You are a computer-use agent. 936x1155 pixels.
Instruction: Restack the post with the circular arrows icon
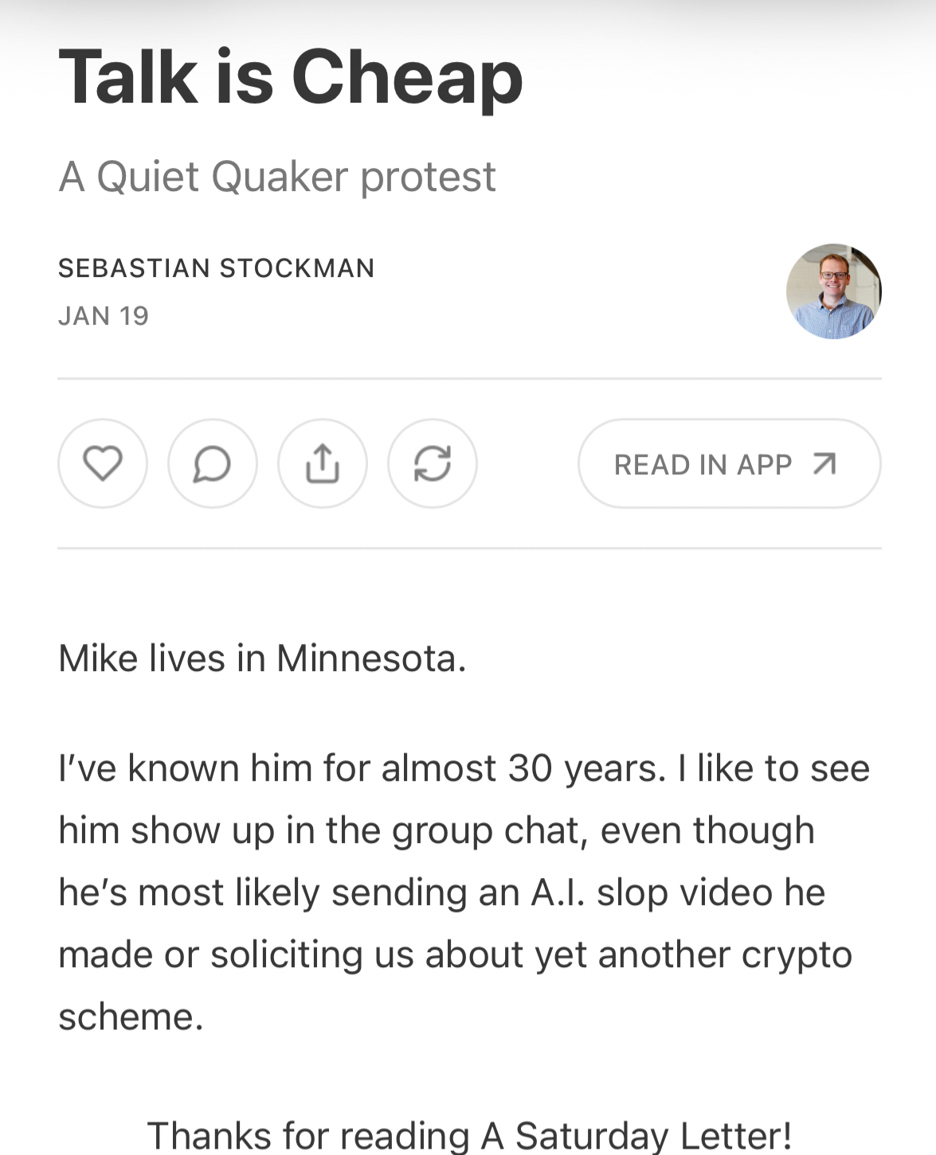(433, 463)
